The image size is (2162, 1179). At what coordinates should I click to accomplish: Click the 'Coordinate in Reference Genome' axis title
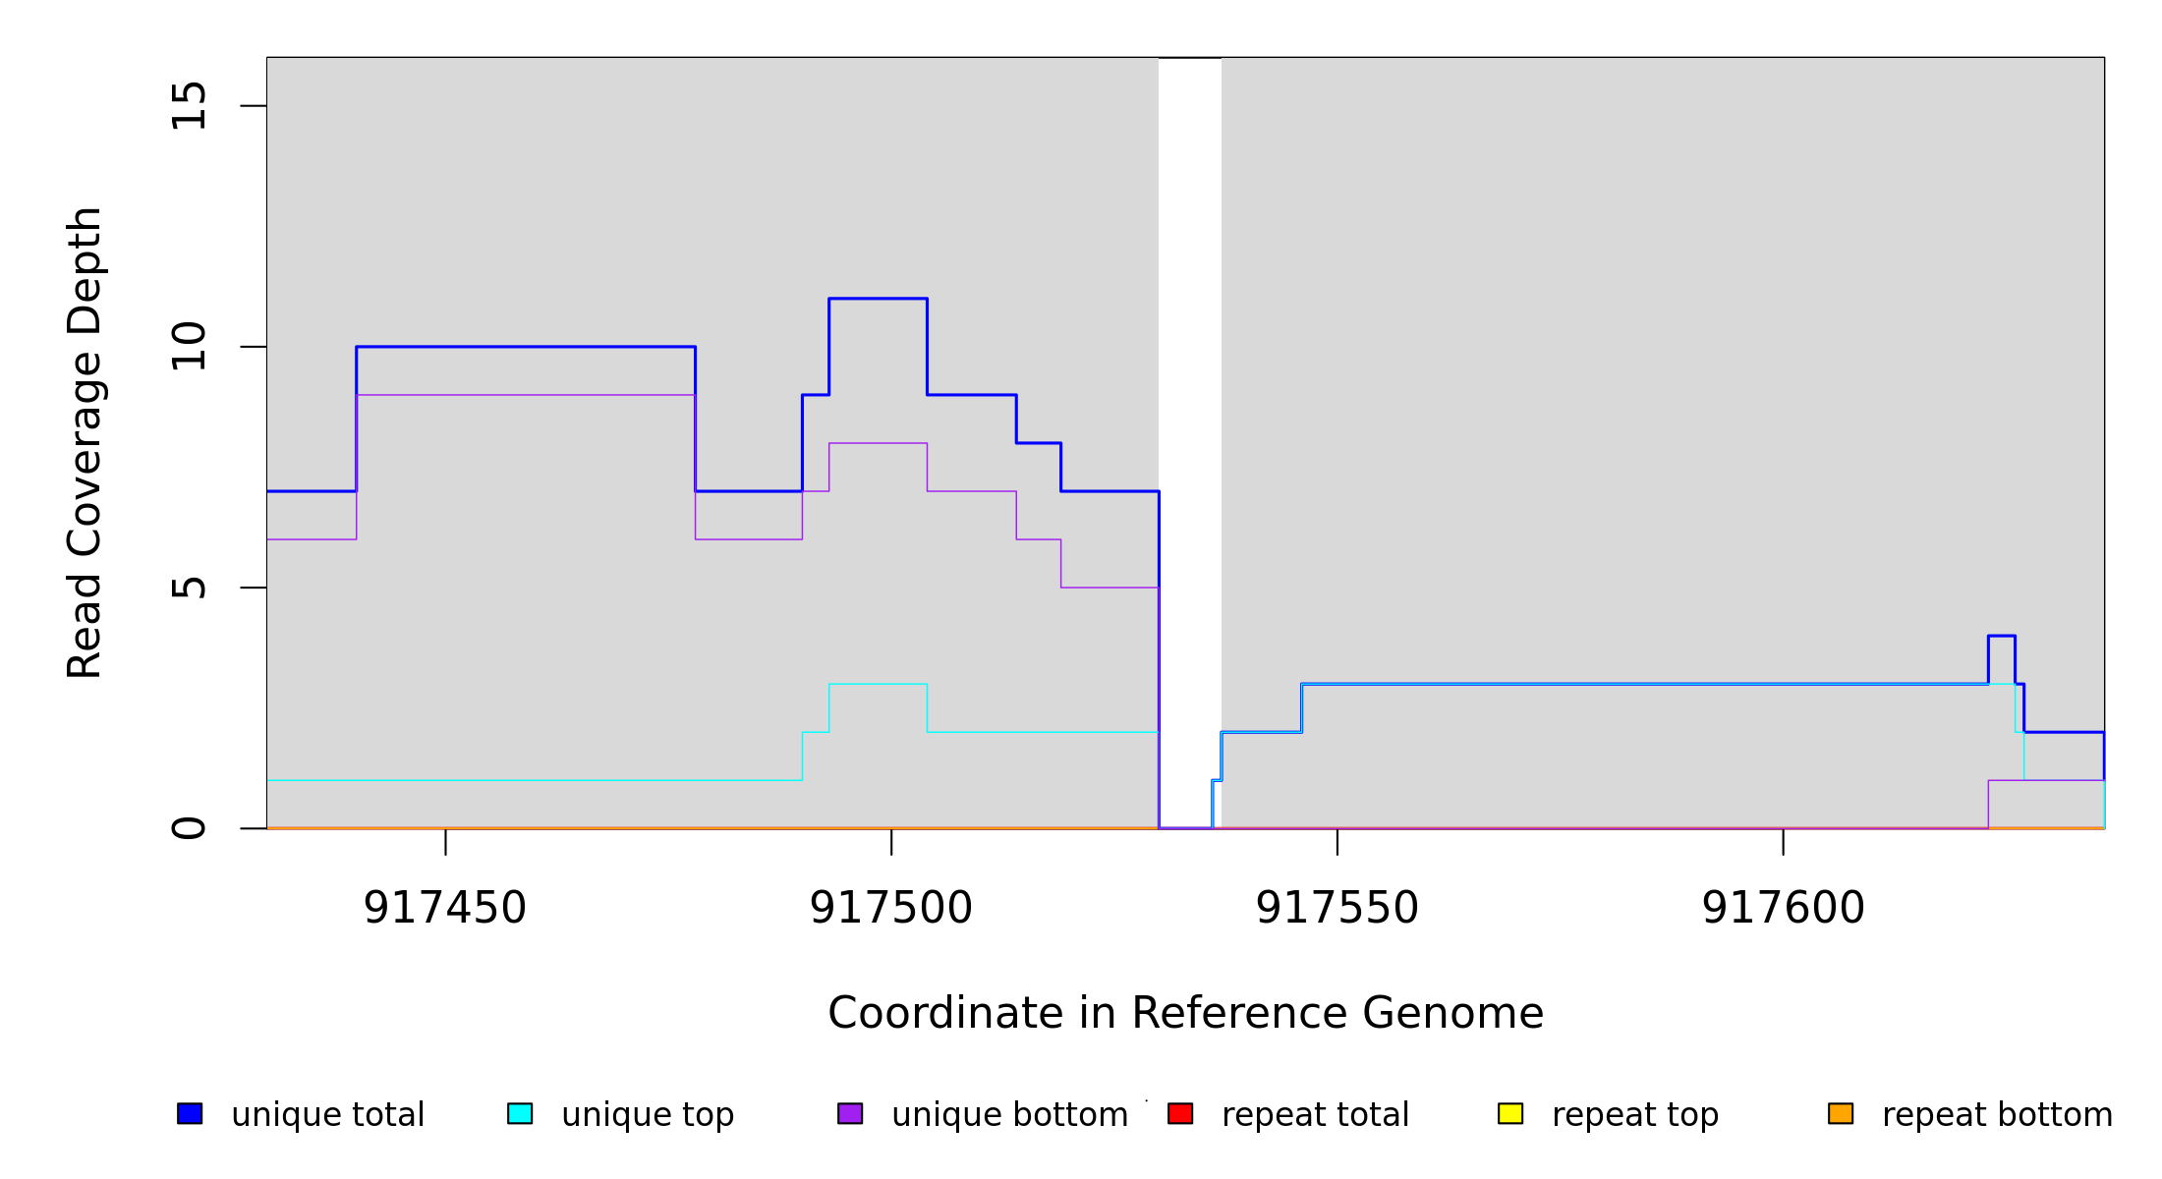click(x=1185, y=1013)
